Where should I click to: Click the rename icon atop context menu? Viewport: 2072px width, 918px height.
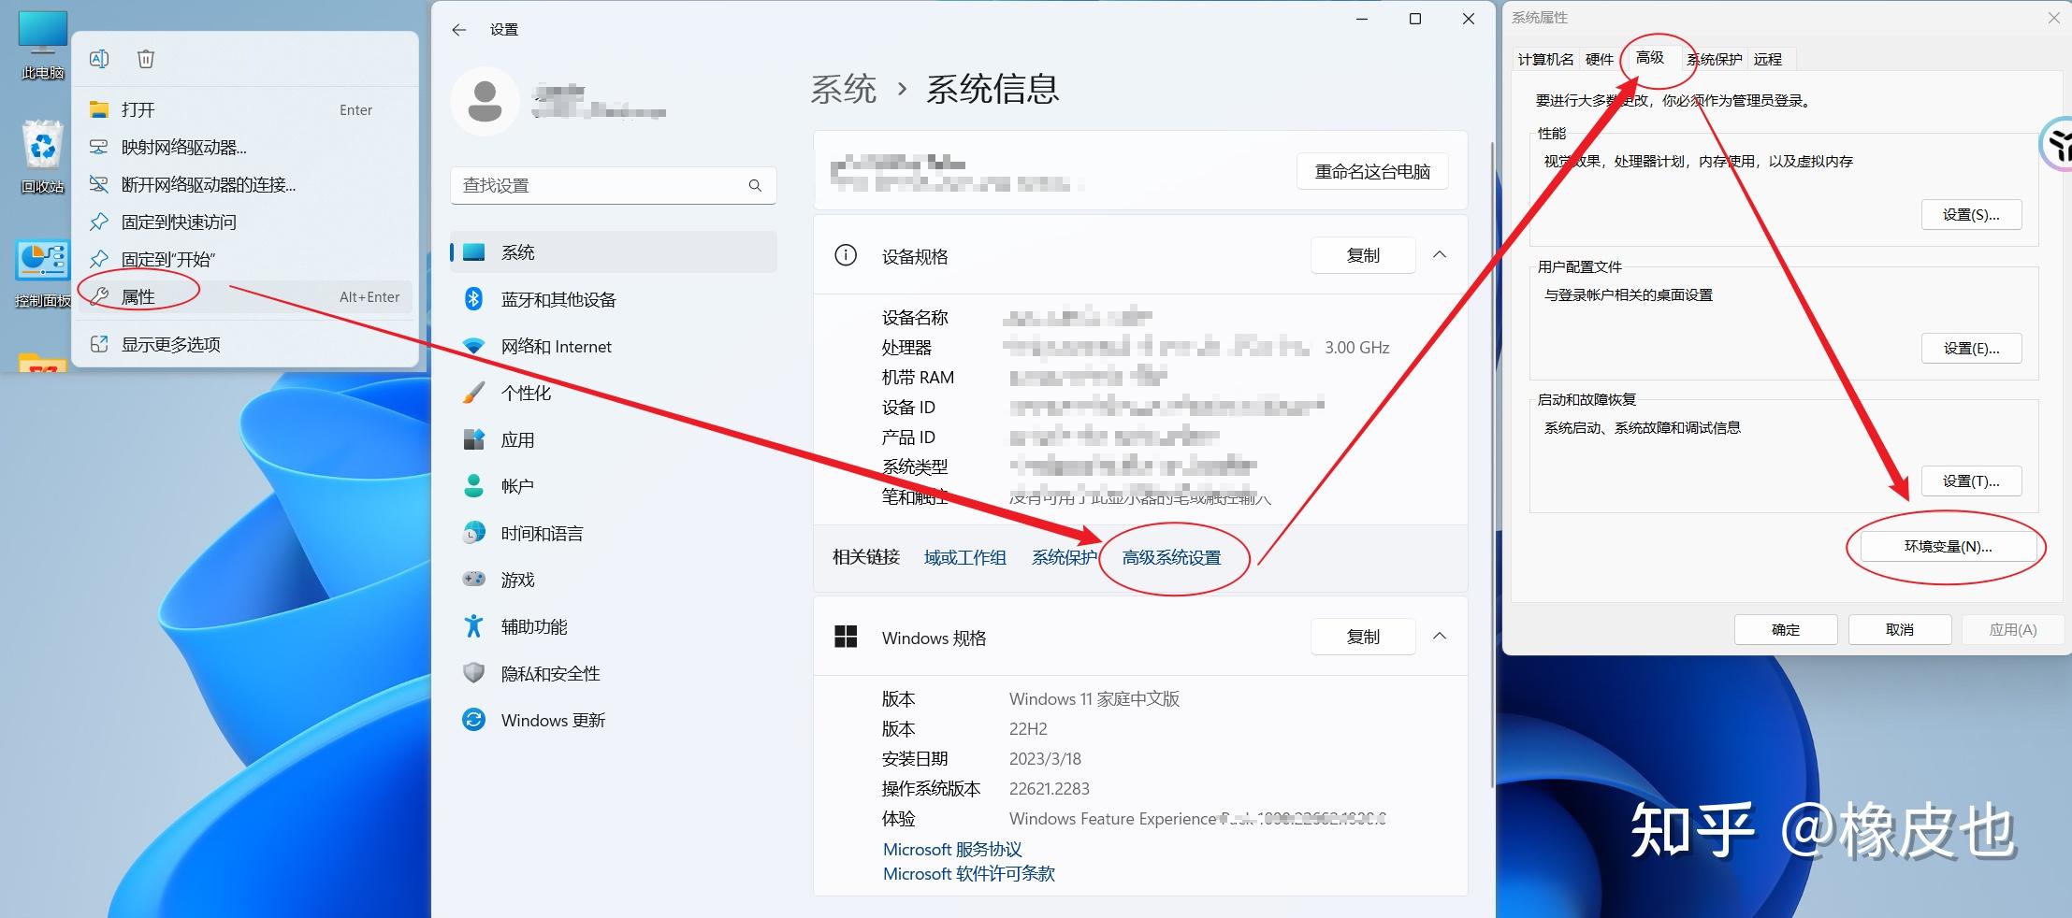[x=99, y=59]
